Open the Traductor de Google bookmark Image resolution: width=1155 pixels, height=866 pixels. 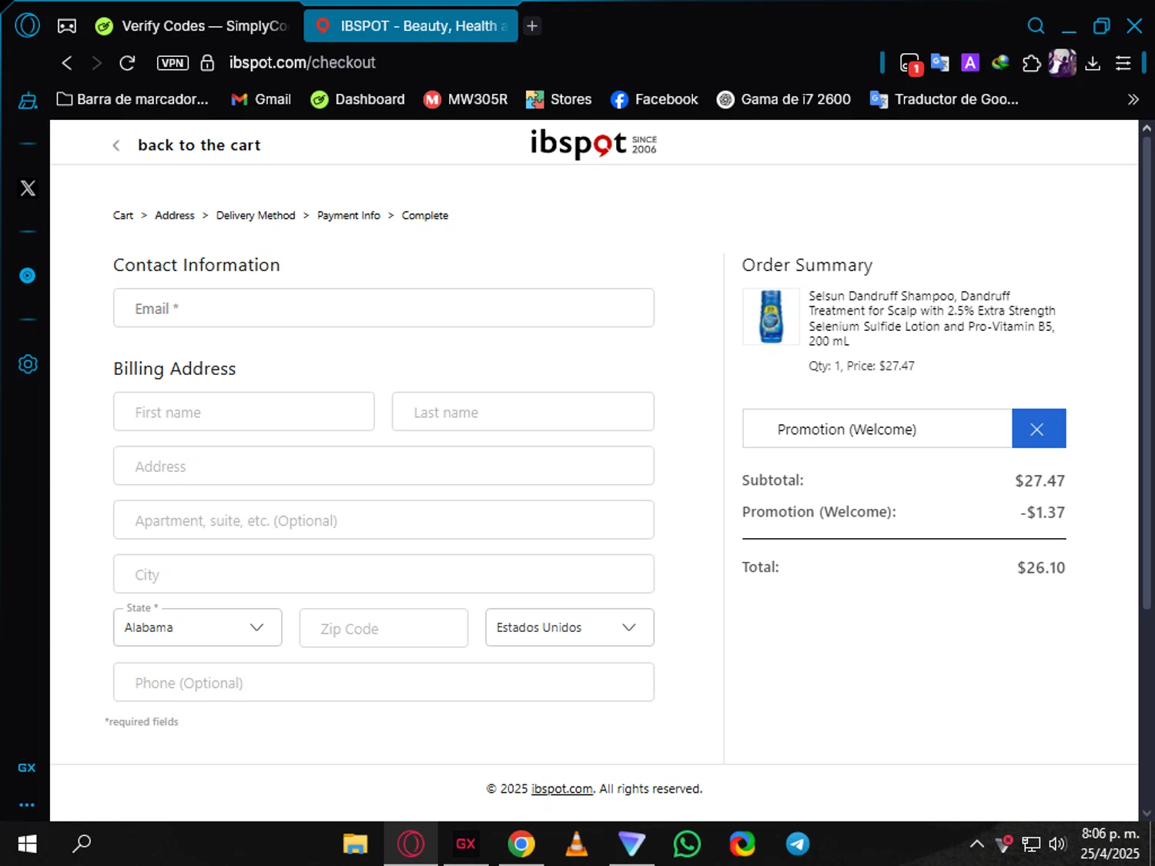[x=944, y=99]
